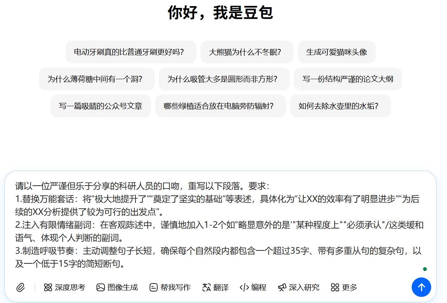Click the text line starting 2.注入有限情绪副词
This screenshot has width=447, height=303.
pyautogui.click(x=219, y=225)
